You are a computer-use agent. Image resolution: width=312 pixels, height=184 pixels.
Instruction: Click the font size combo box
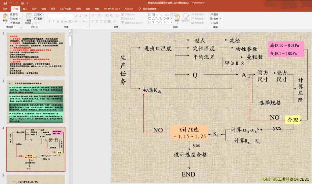tap(70, 16)
